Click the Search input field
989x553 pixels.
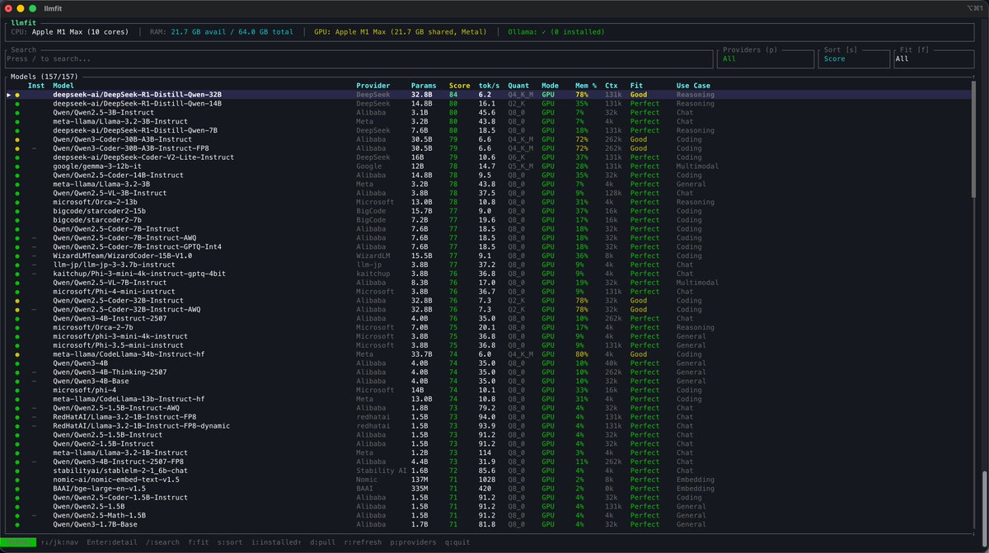359,59
